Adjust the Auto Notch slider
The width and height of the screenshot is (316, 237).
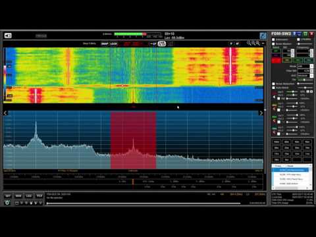[x=305, y=88]
